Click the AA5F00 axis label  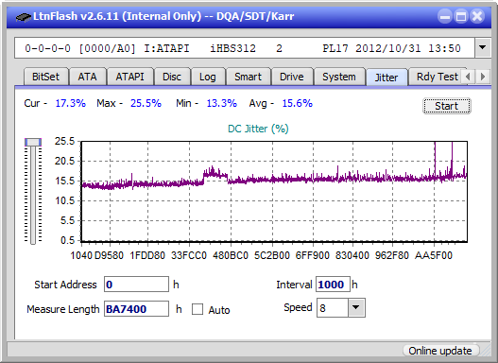434,255
